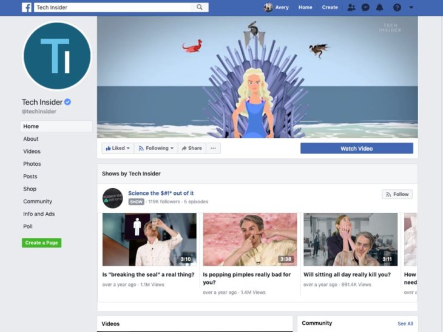Viewport: 443px width, 332px height.
Task: Click the Tech Insider search field
Action: [x=112, y=7]
